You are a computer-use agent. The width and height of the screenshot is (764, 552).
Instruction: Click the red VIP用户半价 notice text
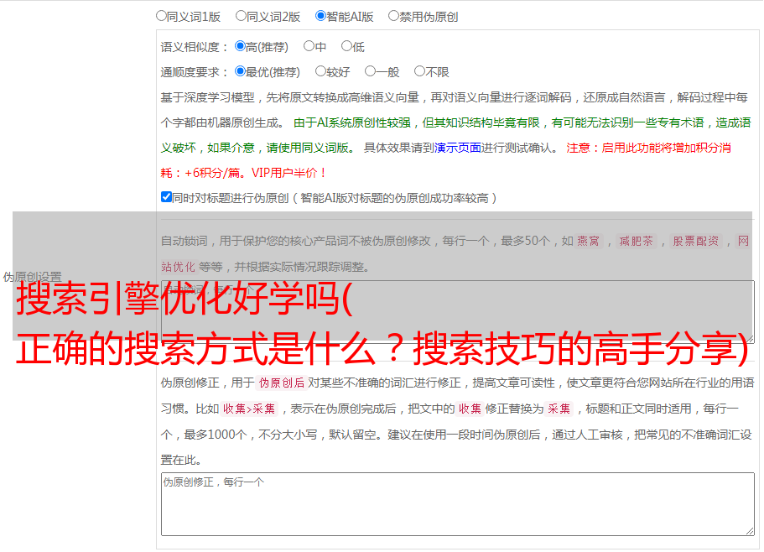[x=288, y=173]
